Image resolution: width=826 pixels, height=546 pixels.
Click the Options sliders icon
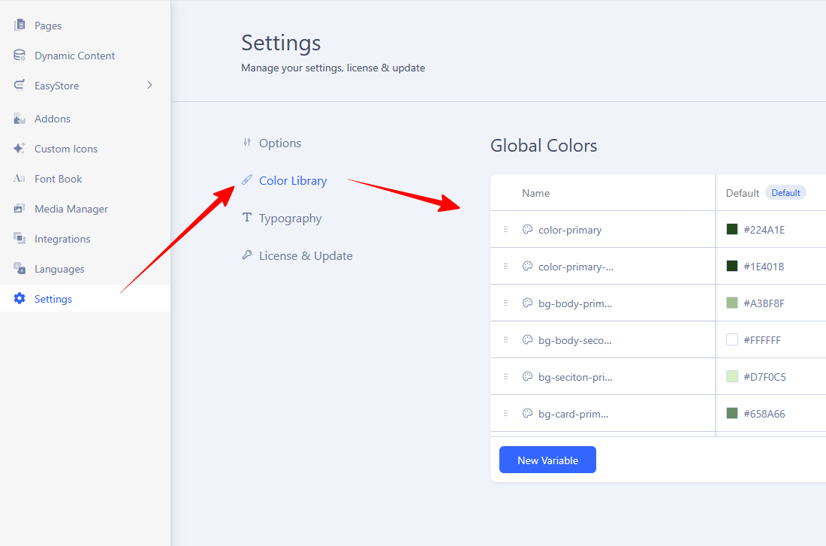pyautogui.click(x=247, y=142)
